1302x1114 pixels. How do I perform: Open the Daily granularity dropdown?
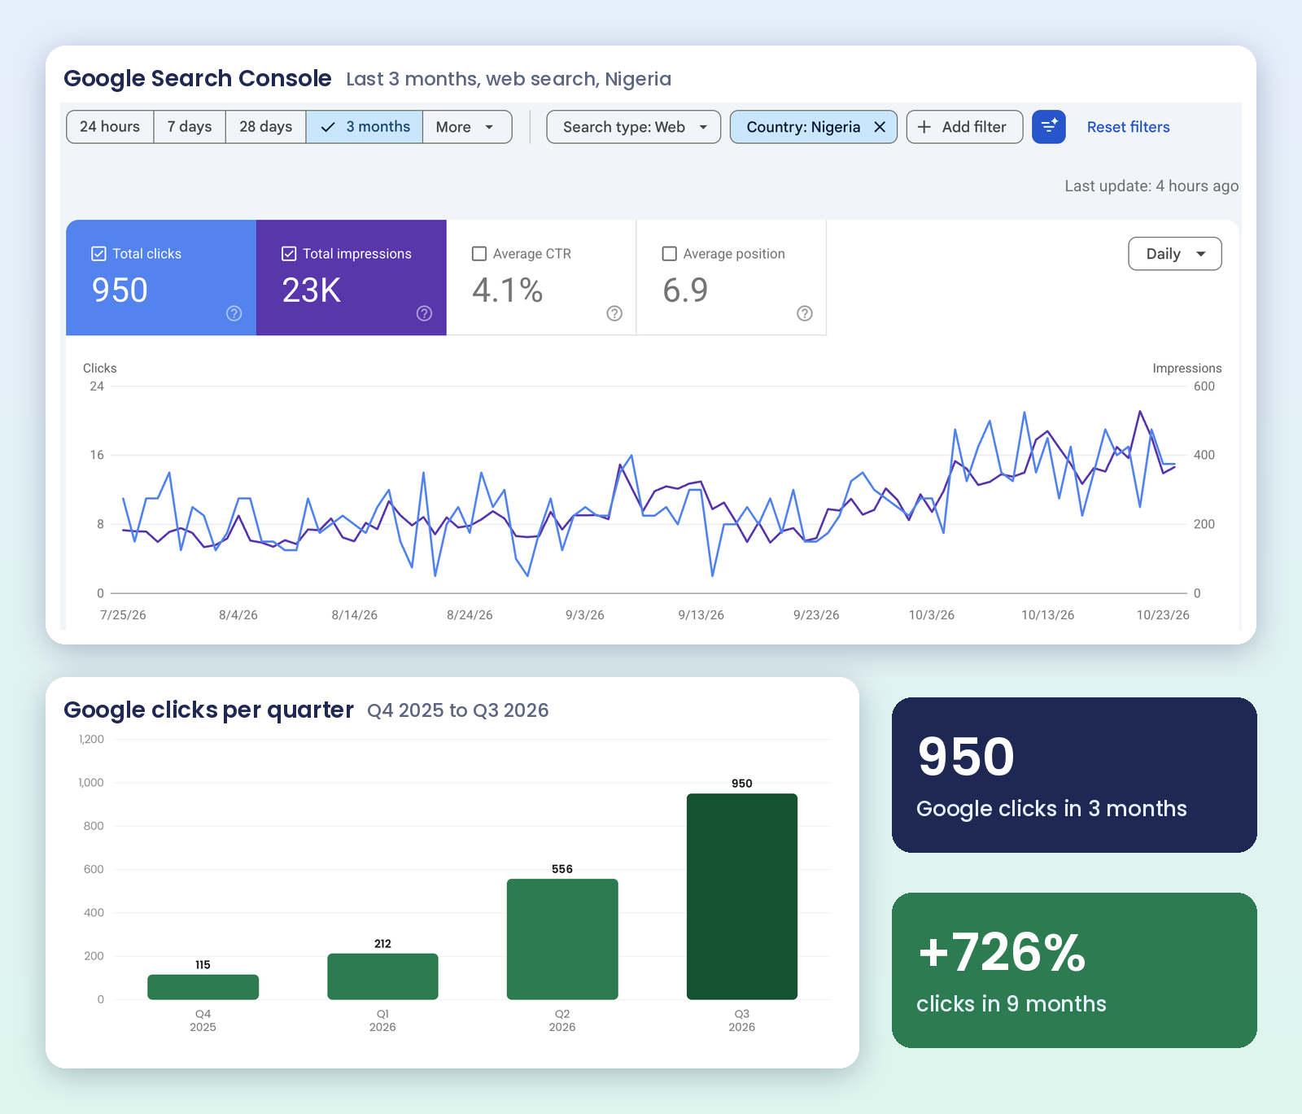coord(1175,254)
